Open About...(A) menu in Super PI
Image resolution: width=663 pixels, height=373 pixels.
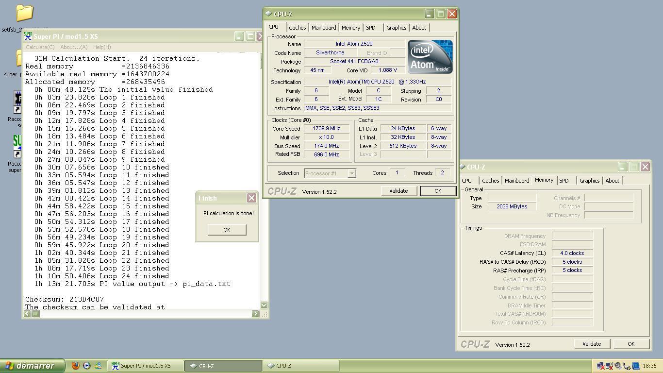[74, 47]
